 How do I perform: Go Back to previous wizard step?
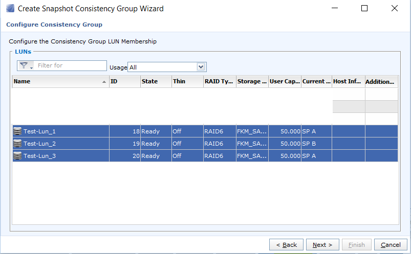[x=286, y=245]
